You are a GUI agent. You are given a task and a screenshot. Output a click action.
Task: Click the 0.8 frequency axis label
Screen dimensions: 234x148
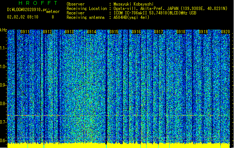click(3, 104)
